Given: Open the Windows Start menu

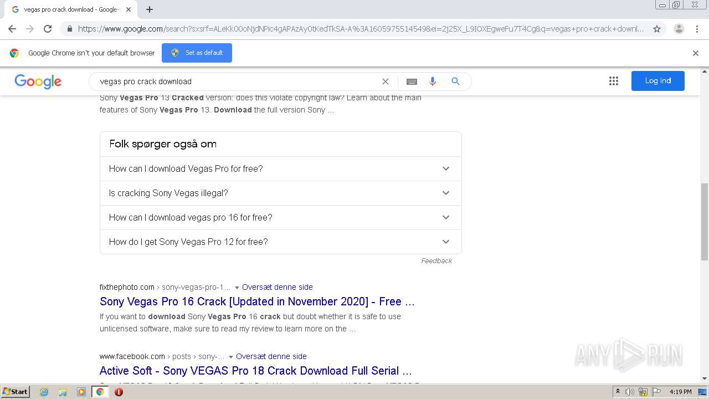Looking at the screenshot, I should click(x=15, y=391).
